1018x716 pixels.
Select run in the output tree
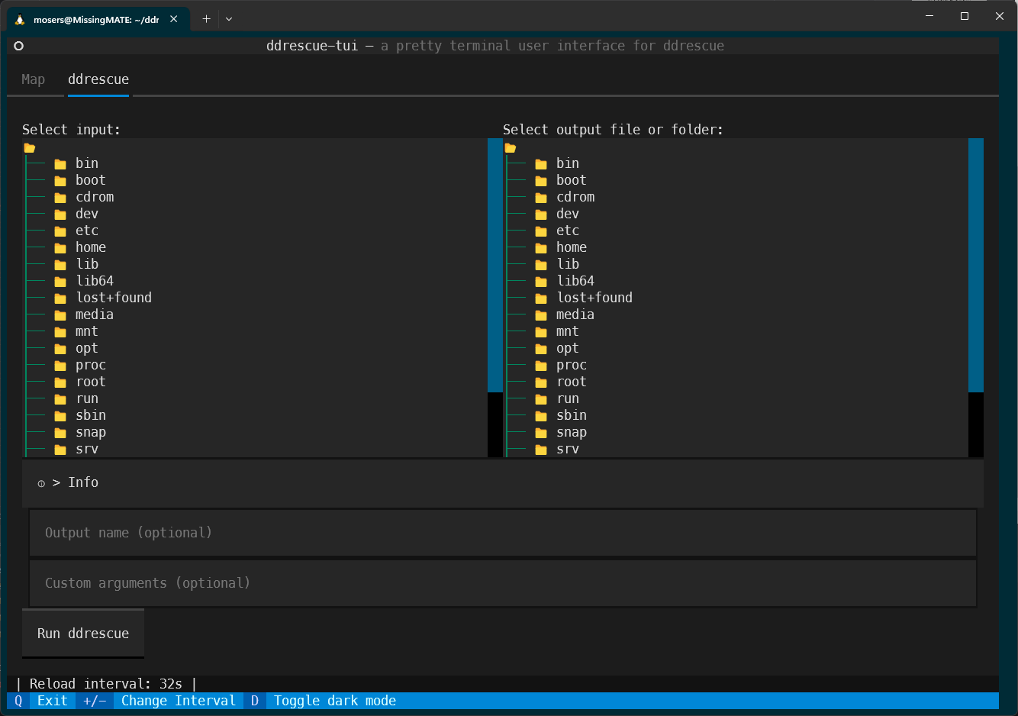click(568, 399)
